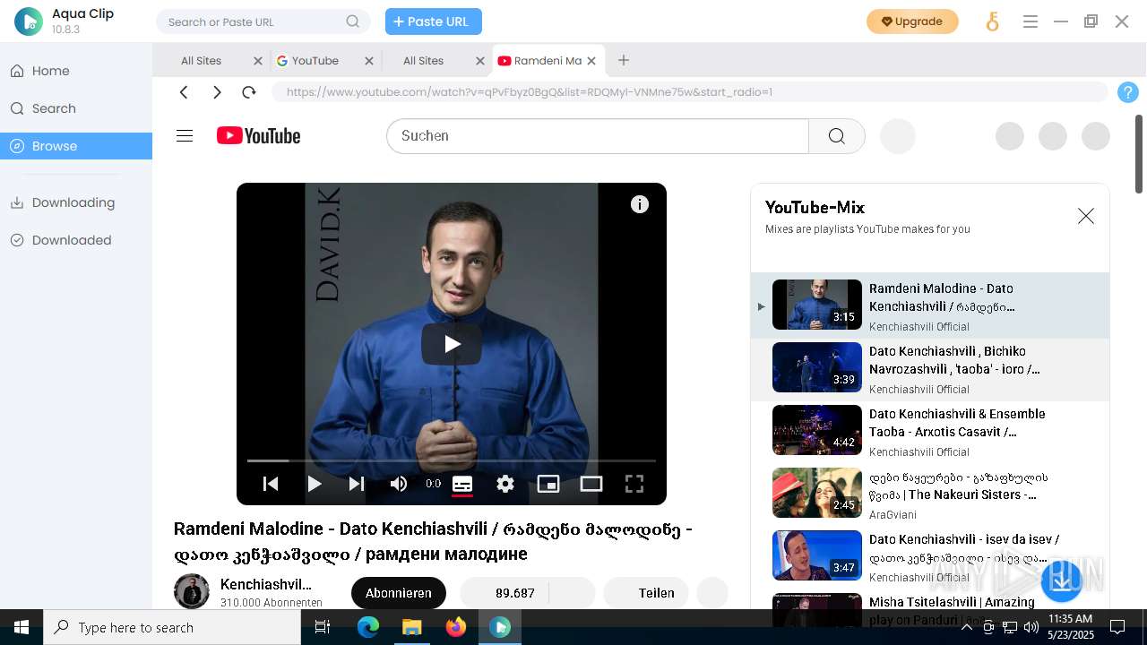Toggle subtitles on the video
The width and height of the screenshot is (1147, 645).
[462, 484]
